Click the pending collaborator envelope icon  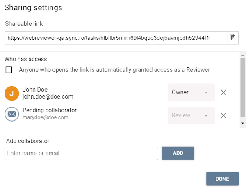[12, 114]
